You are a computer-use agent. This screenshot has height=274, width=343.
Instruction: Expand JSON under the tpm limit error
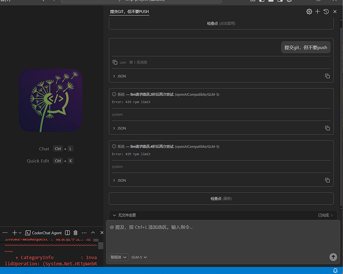pos(120,180)
